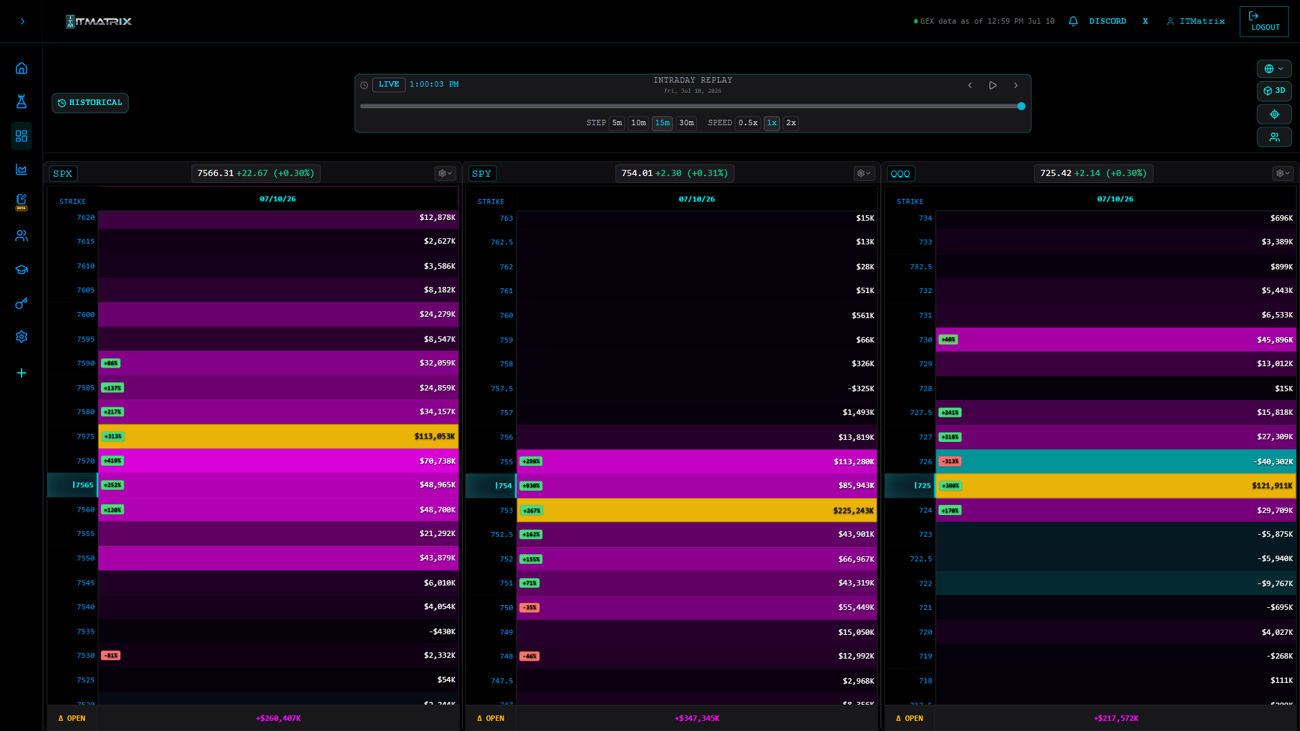Click the +930% badge on SPY 754
Image resolution: width=1300 pixels, height=731 pixels.
pos(532,486)
